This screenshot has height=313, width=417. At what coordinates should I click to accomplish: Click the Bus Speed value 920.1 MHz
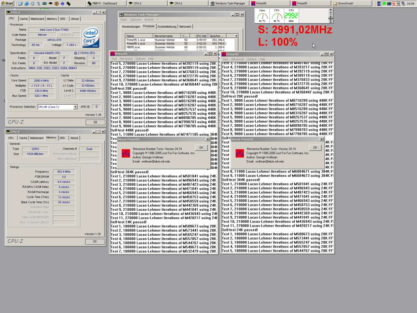(41, 96)
